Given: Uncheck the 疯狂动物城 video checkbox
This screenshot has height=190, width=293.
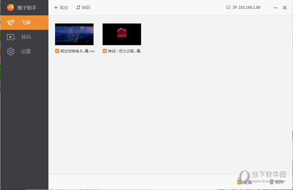Looking at the screenshot, I should (x=57, y=51).
